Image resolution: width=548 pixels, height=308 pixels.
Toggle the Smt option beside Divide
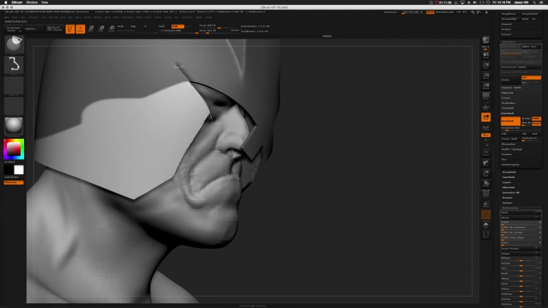531,77
